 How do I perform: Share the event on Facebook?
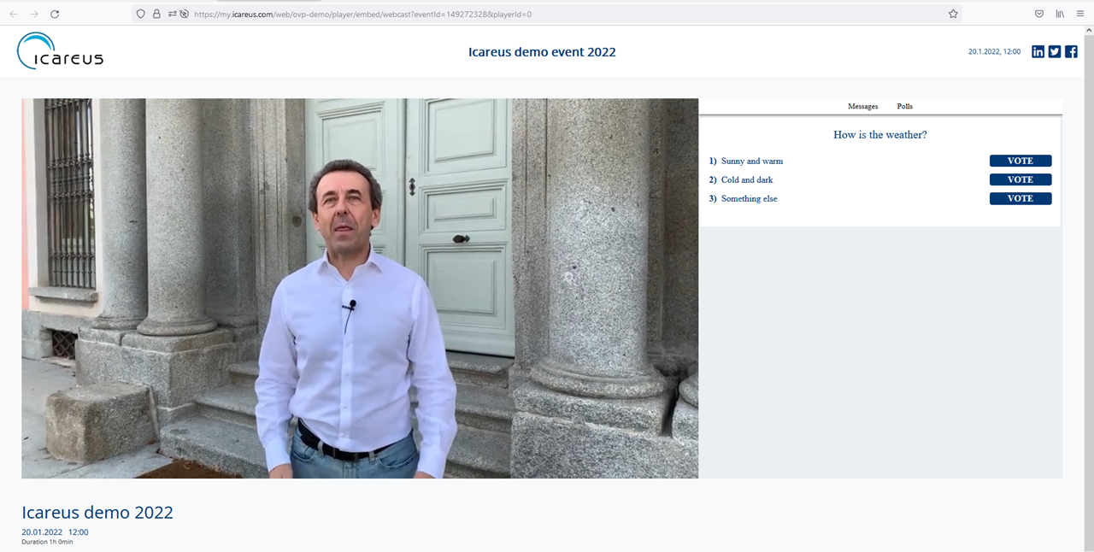click(1071, 52)
